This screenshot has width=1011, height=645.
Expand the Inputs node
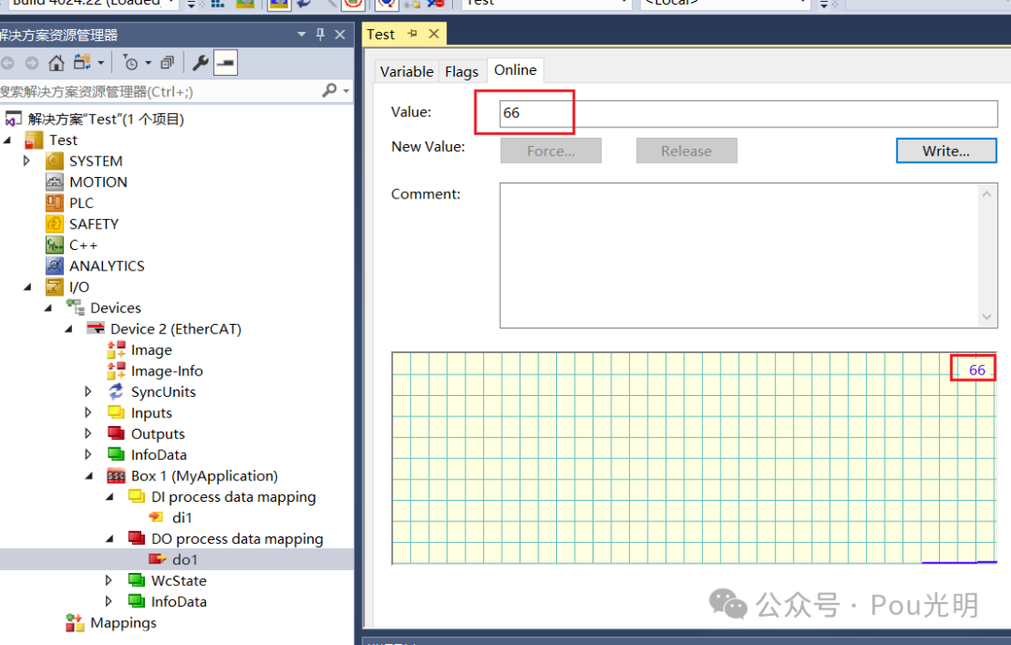click(88, 413)
